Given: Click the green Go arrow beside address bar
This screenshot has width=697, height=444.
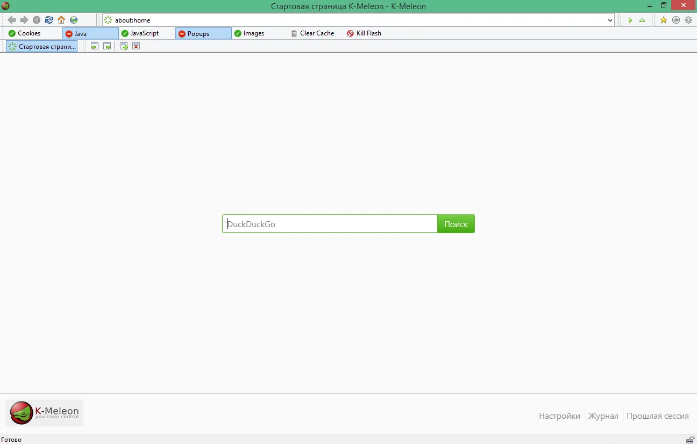Looking at the screenshot, I should tap(630, 20).
